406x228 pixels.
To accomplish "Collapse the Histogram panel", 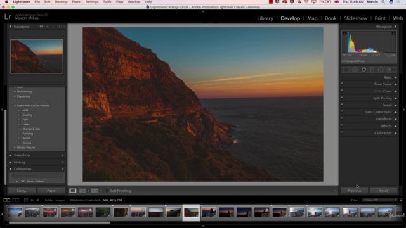I will coord(395,27).
